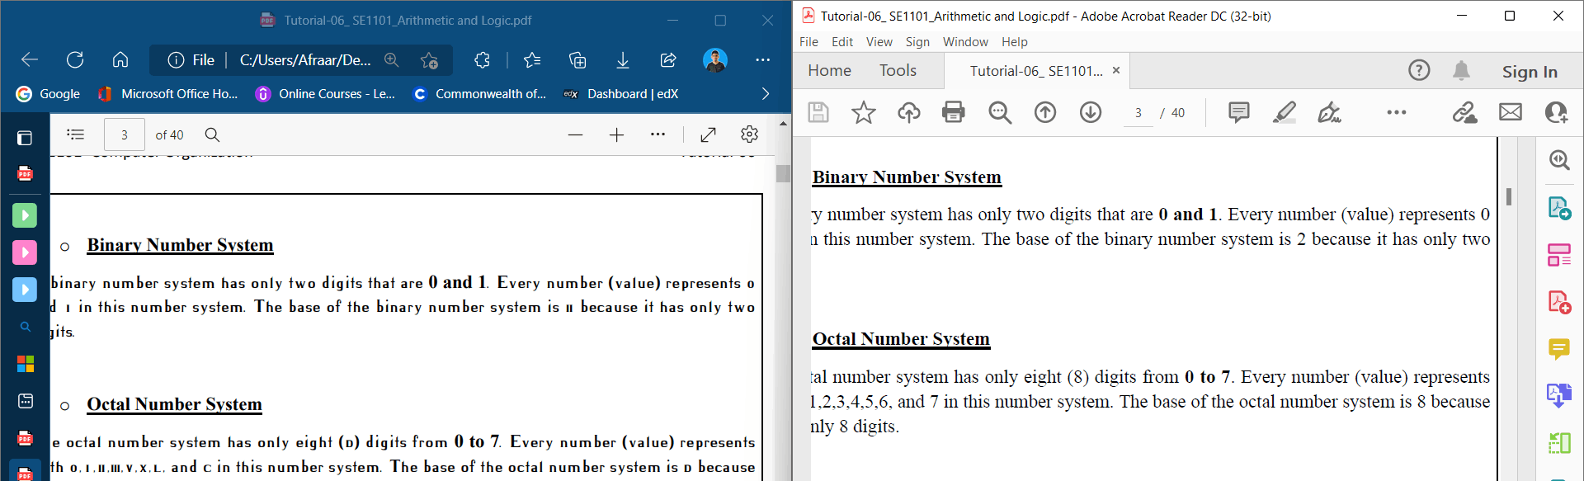Open the Edge home page

[x=120, y=59]
